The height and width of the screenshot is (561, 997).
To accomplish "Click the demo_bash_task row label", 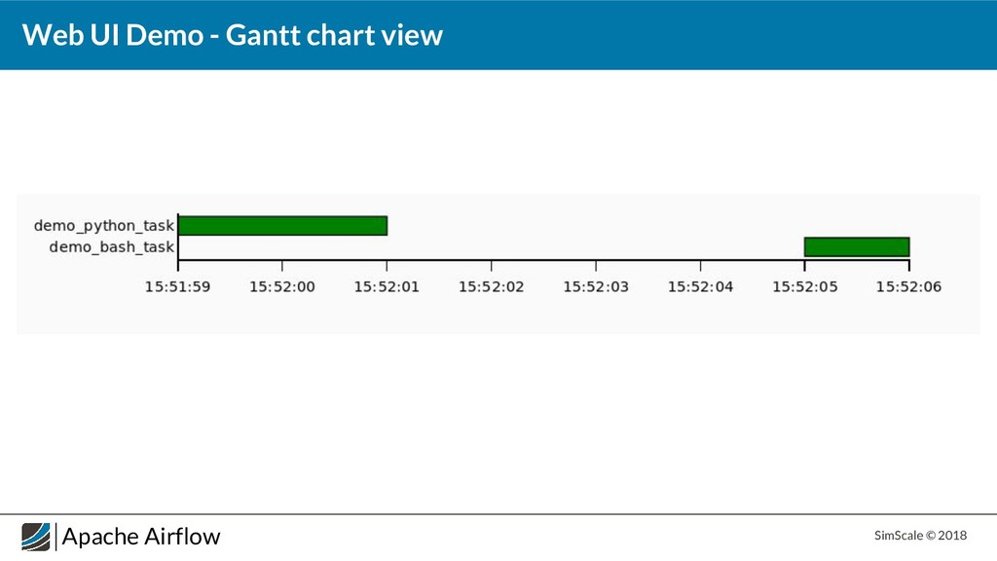I will [111, 246].
